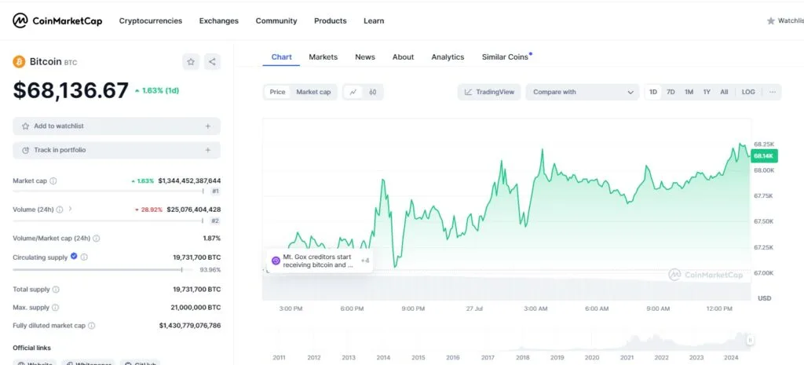Open the CoinMarketCap home logo
The image size is (804, 365).
pos(57,20)
